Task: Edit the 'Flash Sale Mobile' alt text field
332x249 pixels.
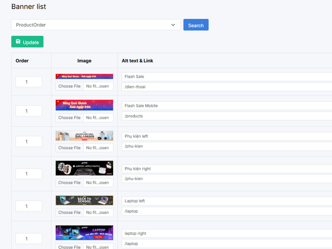Action: point(227,106)
